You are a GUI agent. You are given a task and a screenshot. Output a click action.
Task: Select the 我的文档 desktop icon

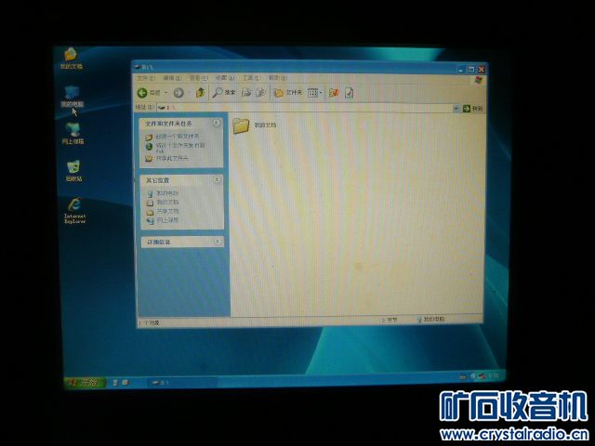point(71,59)
